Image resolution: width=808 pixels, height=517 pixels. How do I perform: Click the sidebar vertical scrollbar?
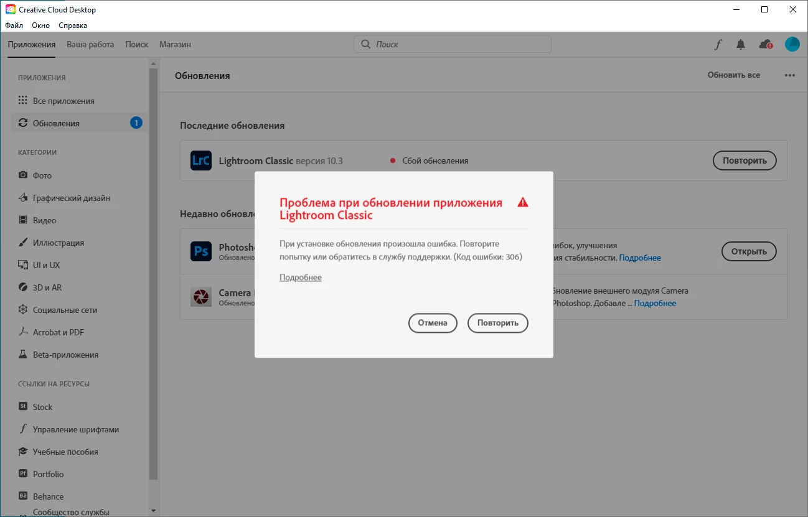(x=154, y=274)
